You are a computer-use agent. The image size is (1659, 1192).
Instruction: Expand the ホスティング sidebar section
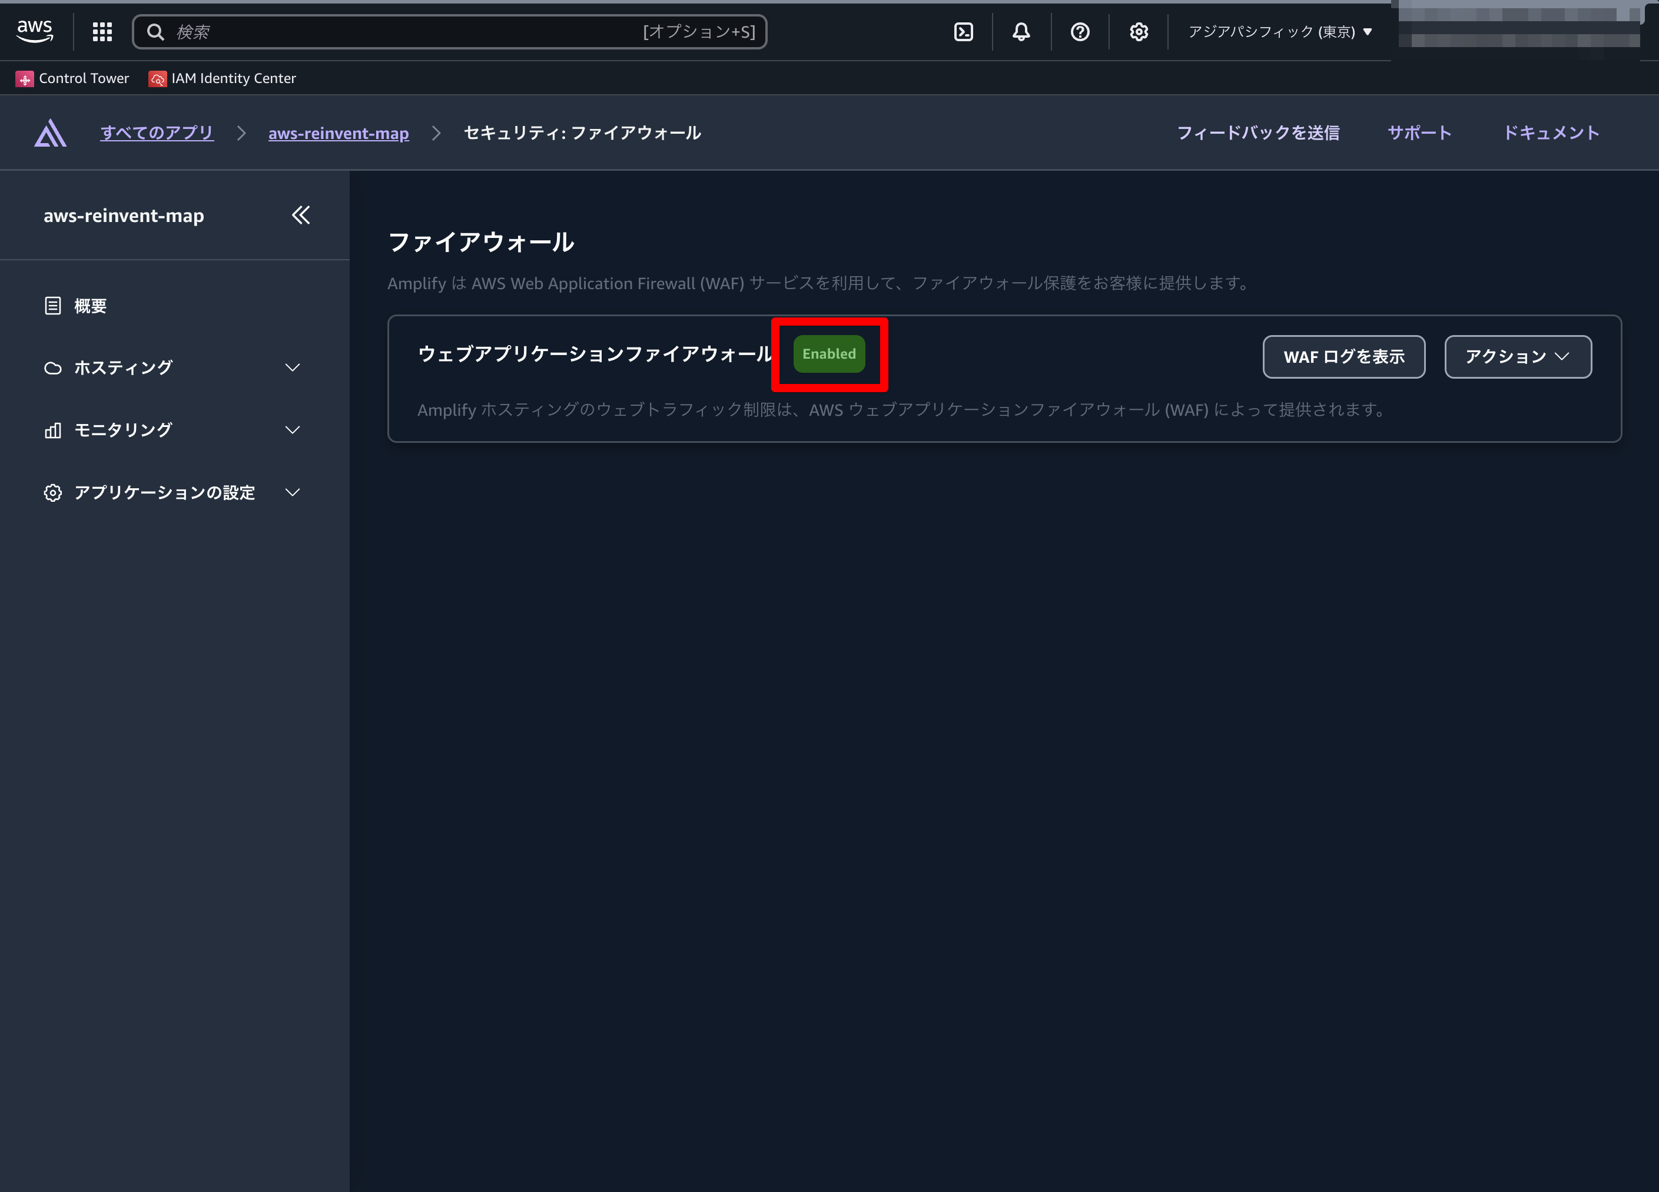click(x=172, y=367)
